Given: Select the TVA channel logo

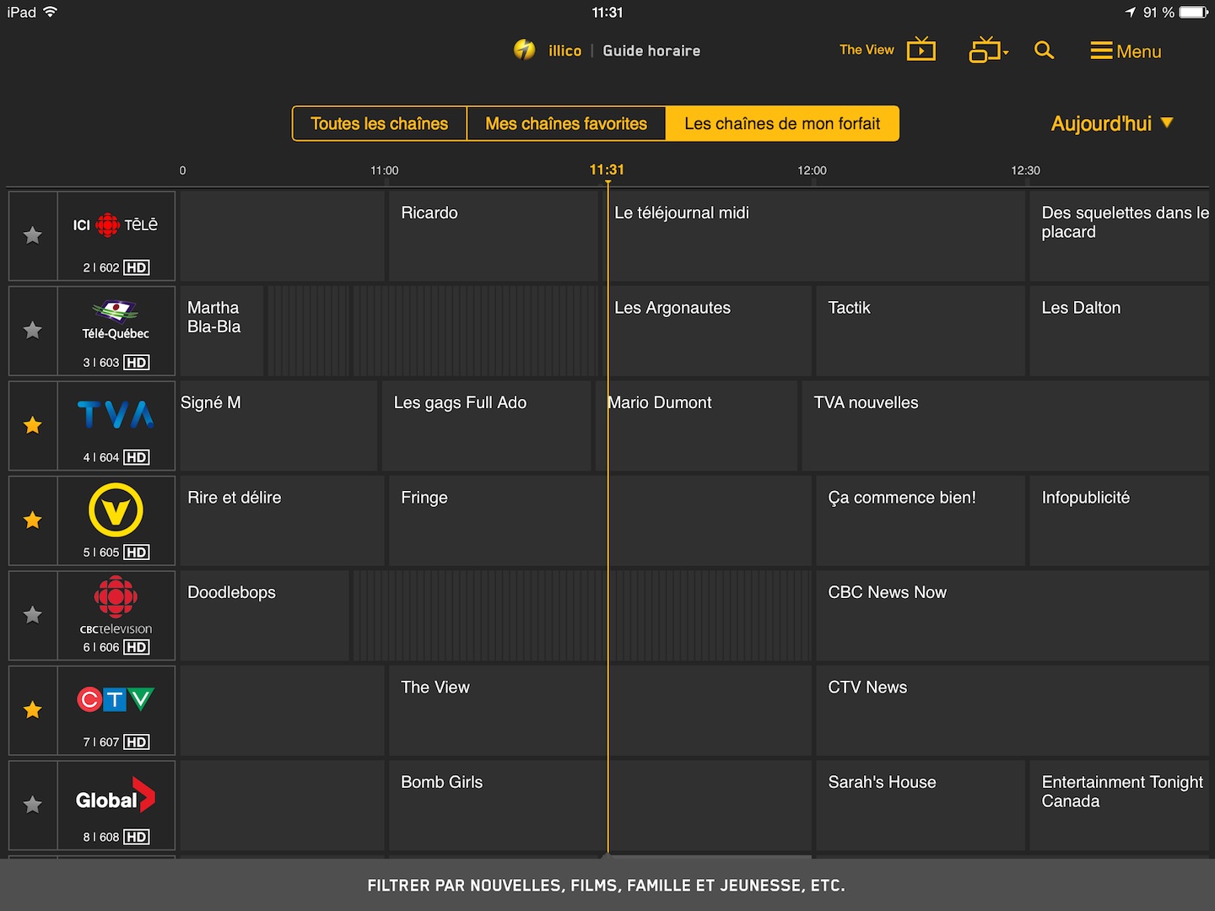Looking at the screenshot, I should click(116, 415).
